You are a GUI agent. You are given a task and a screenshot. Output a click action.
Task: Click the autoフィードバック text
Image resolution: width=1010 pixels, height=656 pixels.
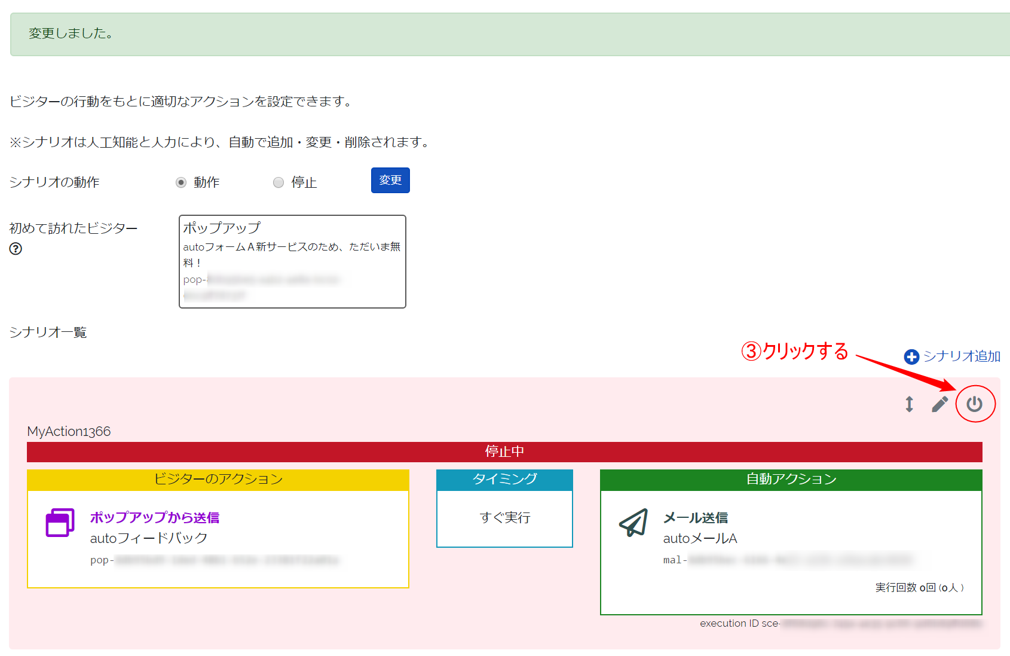point(149,538)
